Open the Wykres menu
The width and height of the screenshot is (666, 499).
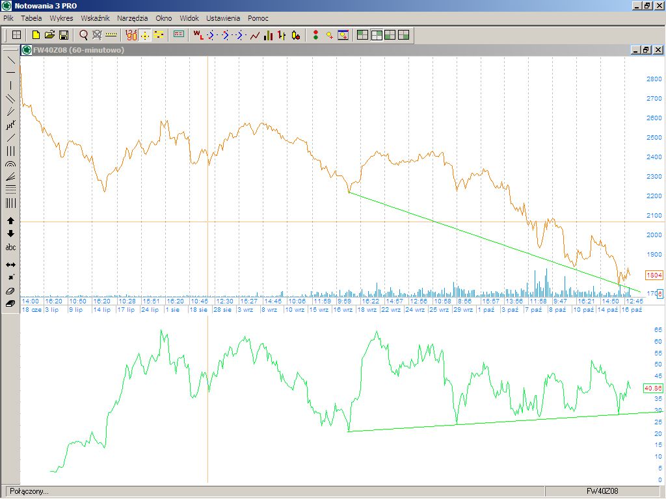coord(61,18)
